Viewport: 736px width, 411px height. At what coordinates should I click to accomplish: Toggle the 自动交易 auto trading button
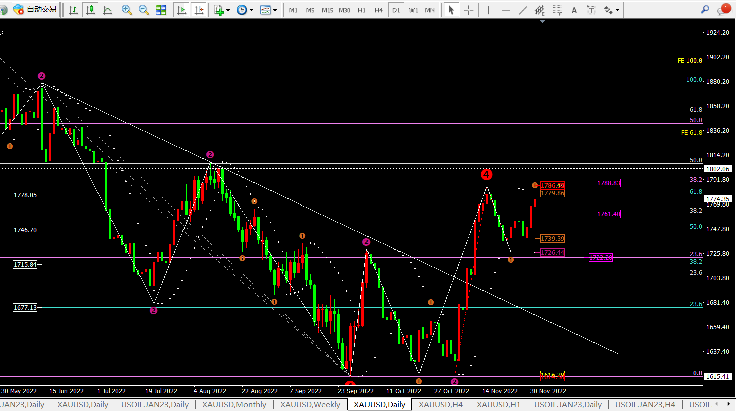35,9
